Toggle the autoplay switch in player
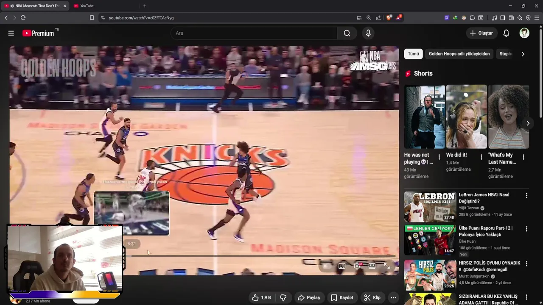The height and width of the screenshot is (305, 543). (326, 266)
